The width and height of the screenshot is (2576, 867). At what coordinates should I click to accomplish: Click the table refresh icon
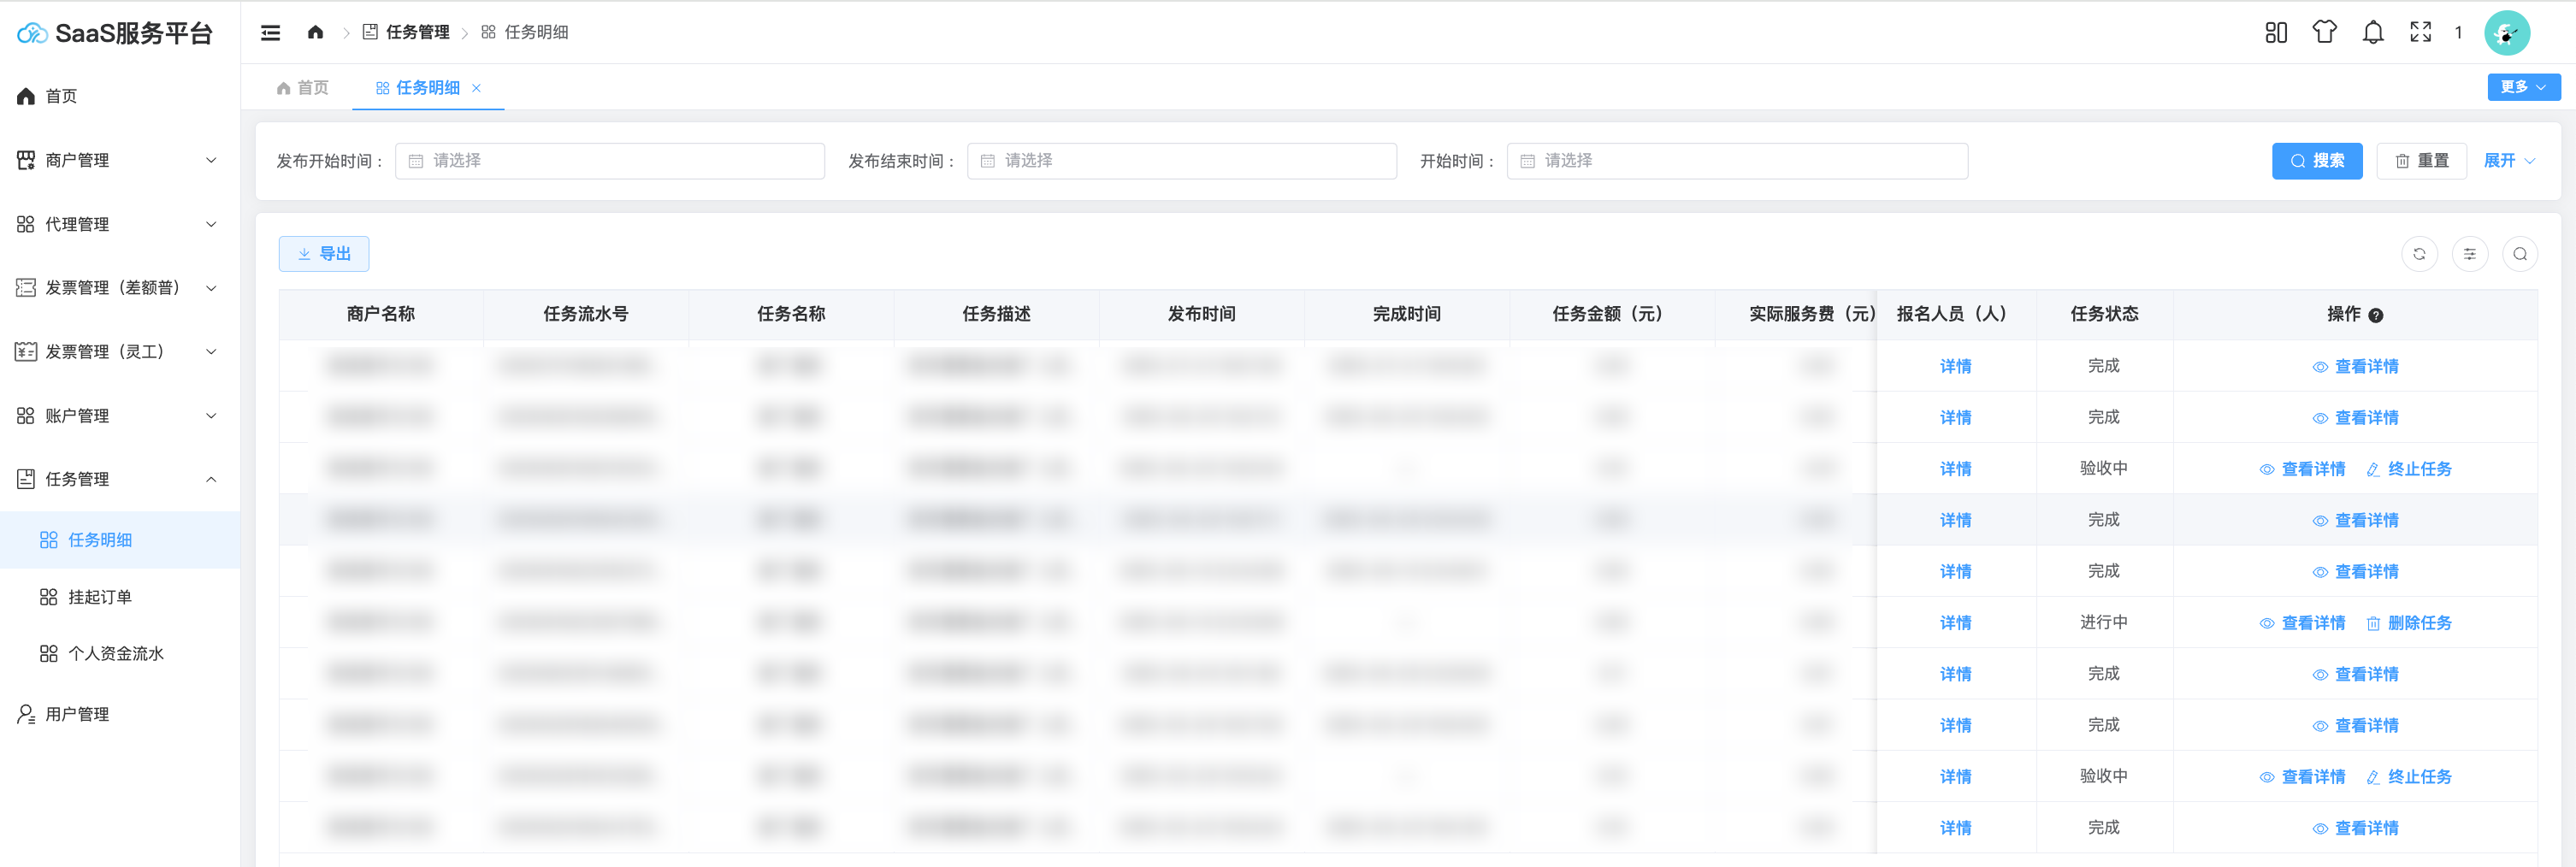(x=2419, y=254)
